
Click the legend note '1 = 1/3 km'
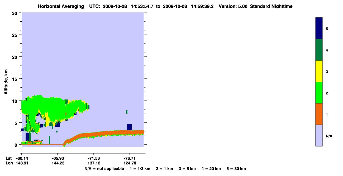click(140, 169)
